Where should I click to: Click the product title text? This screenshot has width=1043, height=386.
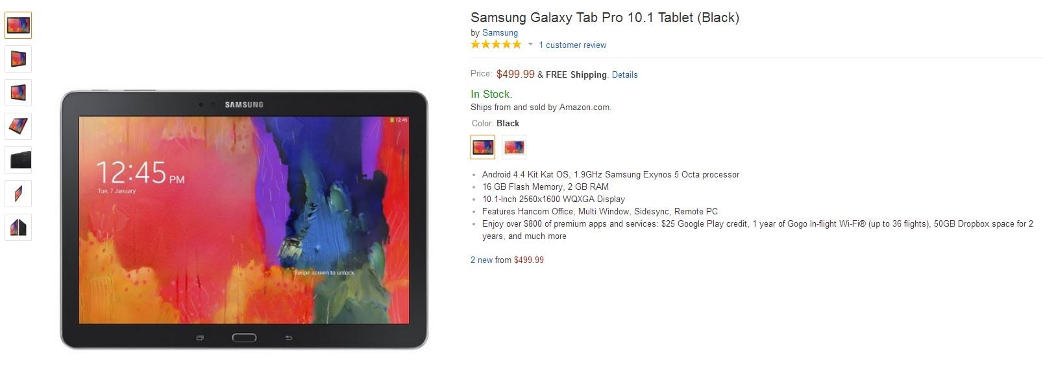click(604, 17)
